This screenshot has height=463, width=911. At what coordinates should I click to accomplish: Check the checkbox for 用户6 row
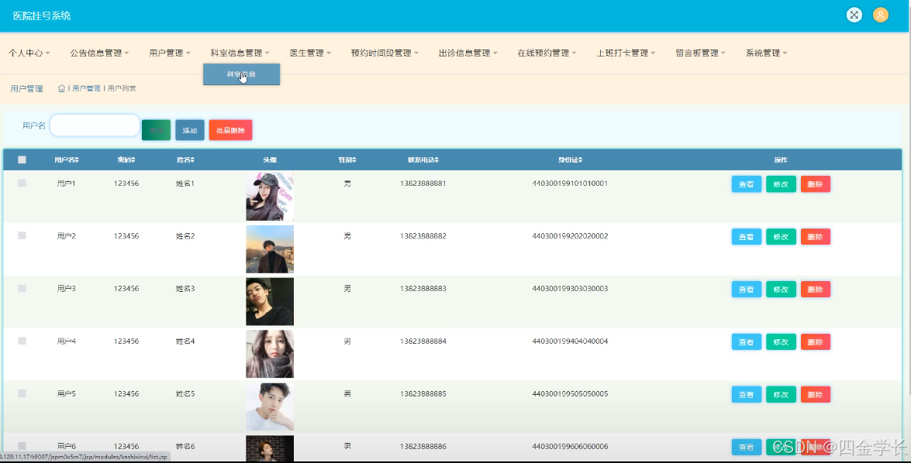(22, 446)
